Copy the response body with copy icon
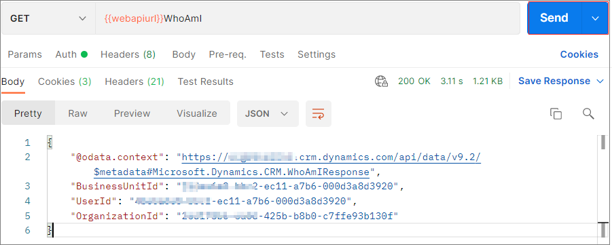The width and height of the screenshot is (612, 245). tap(556, 113)
